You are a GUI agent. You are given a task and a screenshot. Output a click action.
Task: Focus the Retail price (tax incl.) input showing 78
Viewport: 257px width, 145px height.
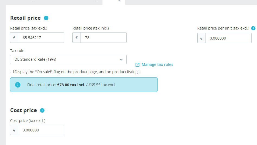[x=103, y=38]
